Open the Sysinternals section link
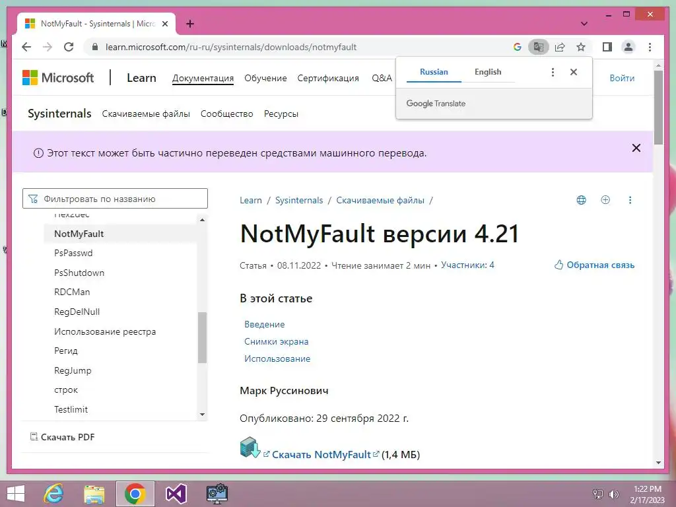Image resolution: width=676 pixels, height=507 pixels. pos(59,114)
